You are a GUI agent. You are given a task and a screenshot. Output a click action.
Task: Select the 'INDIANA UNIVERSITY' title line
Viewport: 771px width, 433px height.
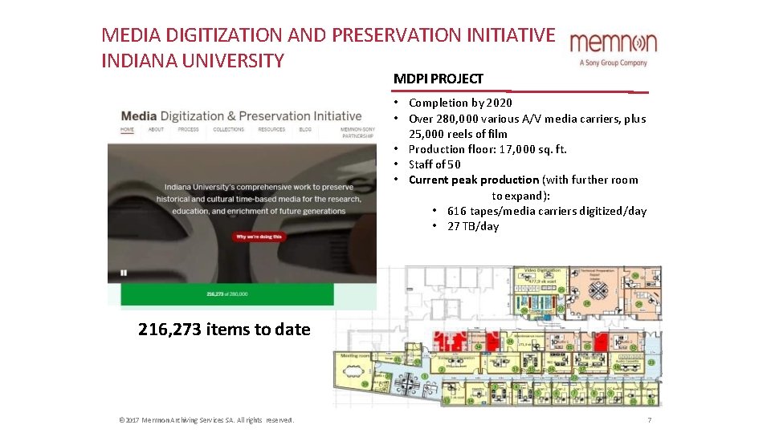pyautogui.click(x=193, y=61)
